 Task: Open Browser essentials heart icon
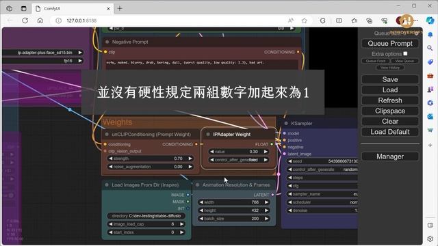pos(385,20)
